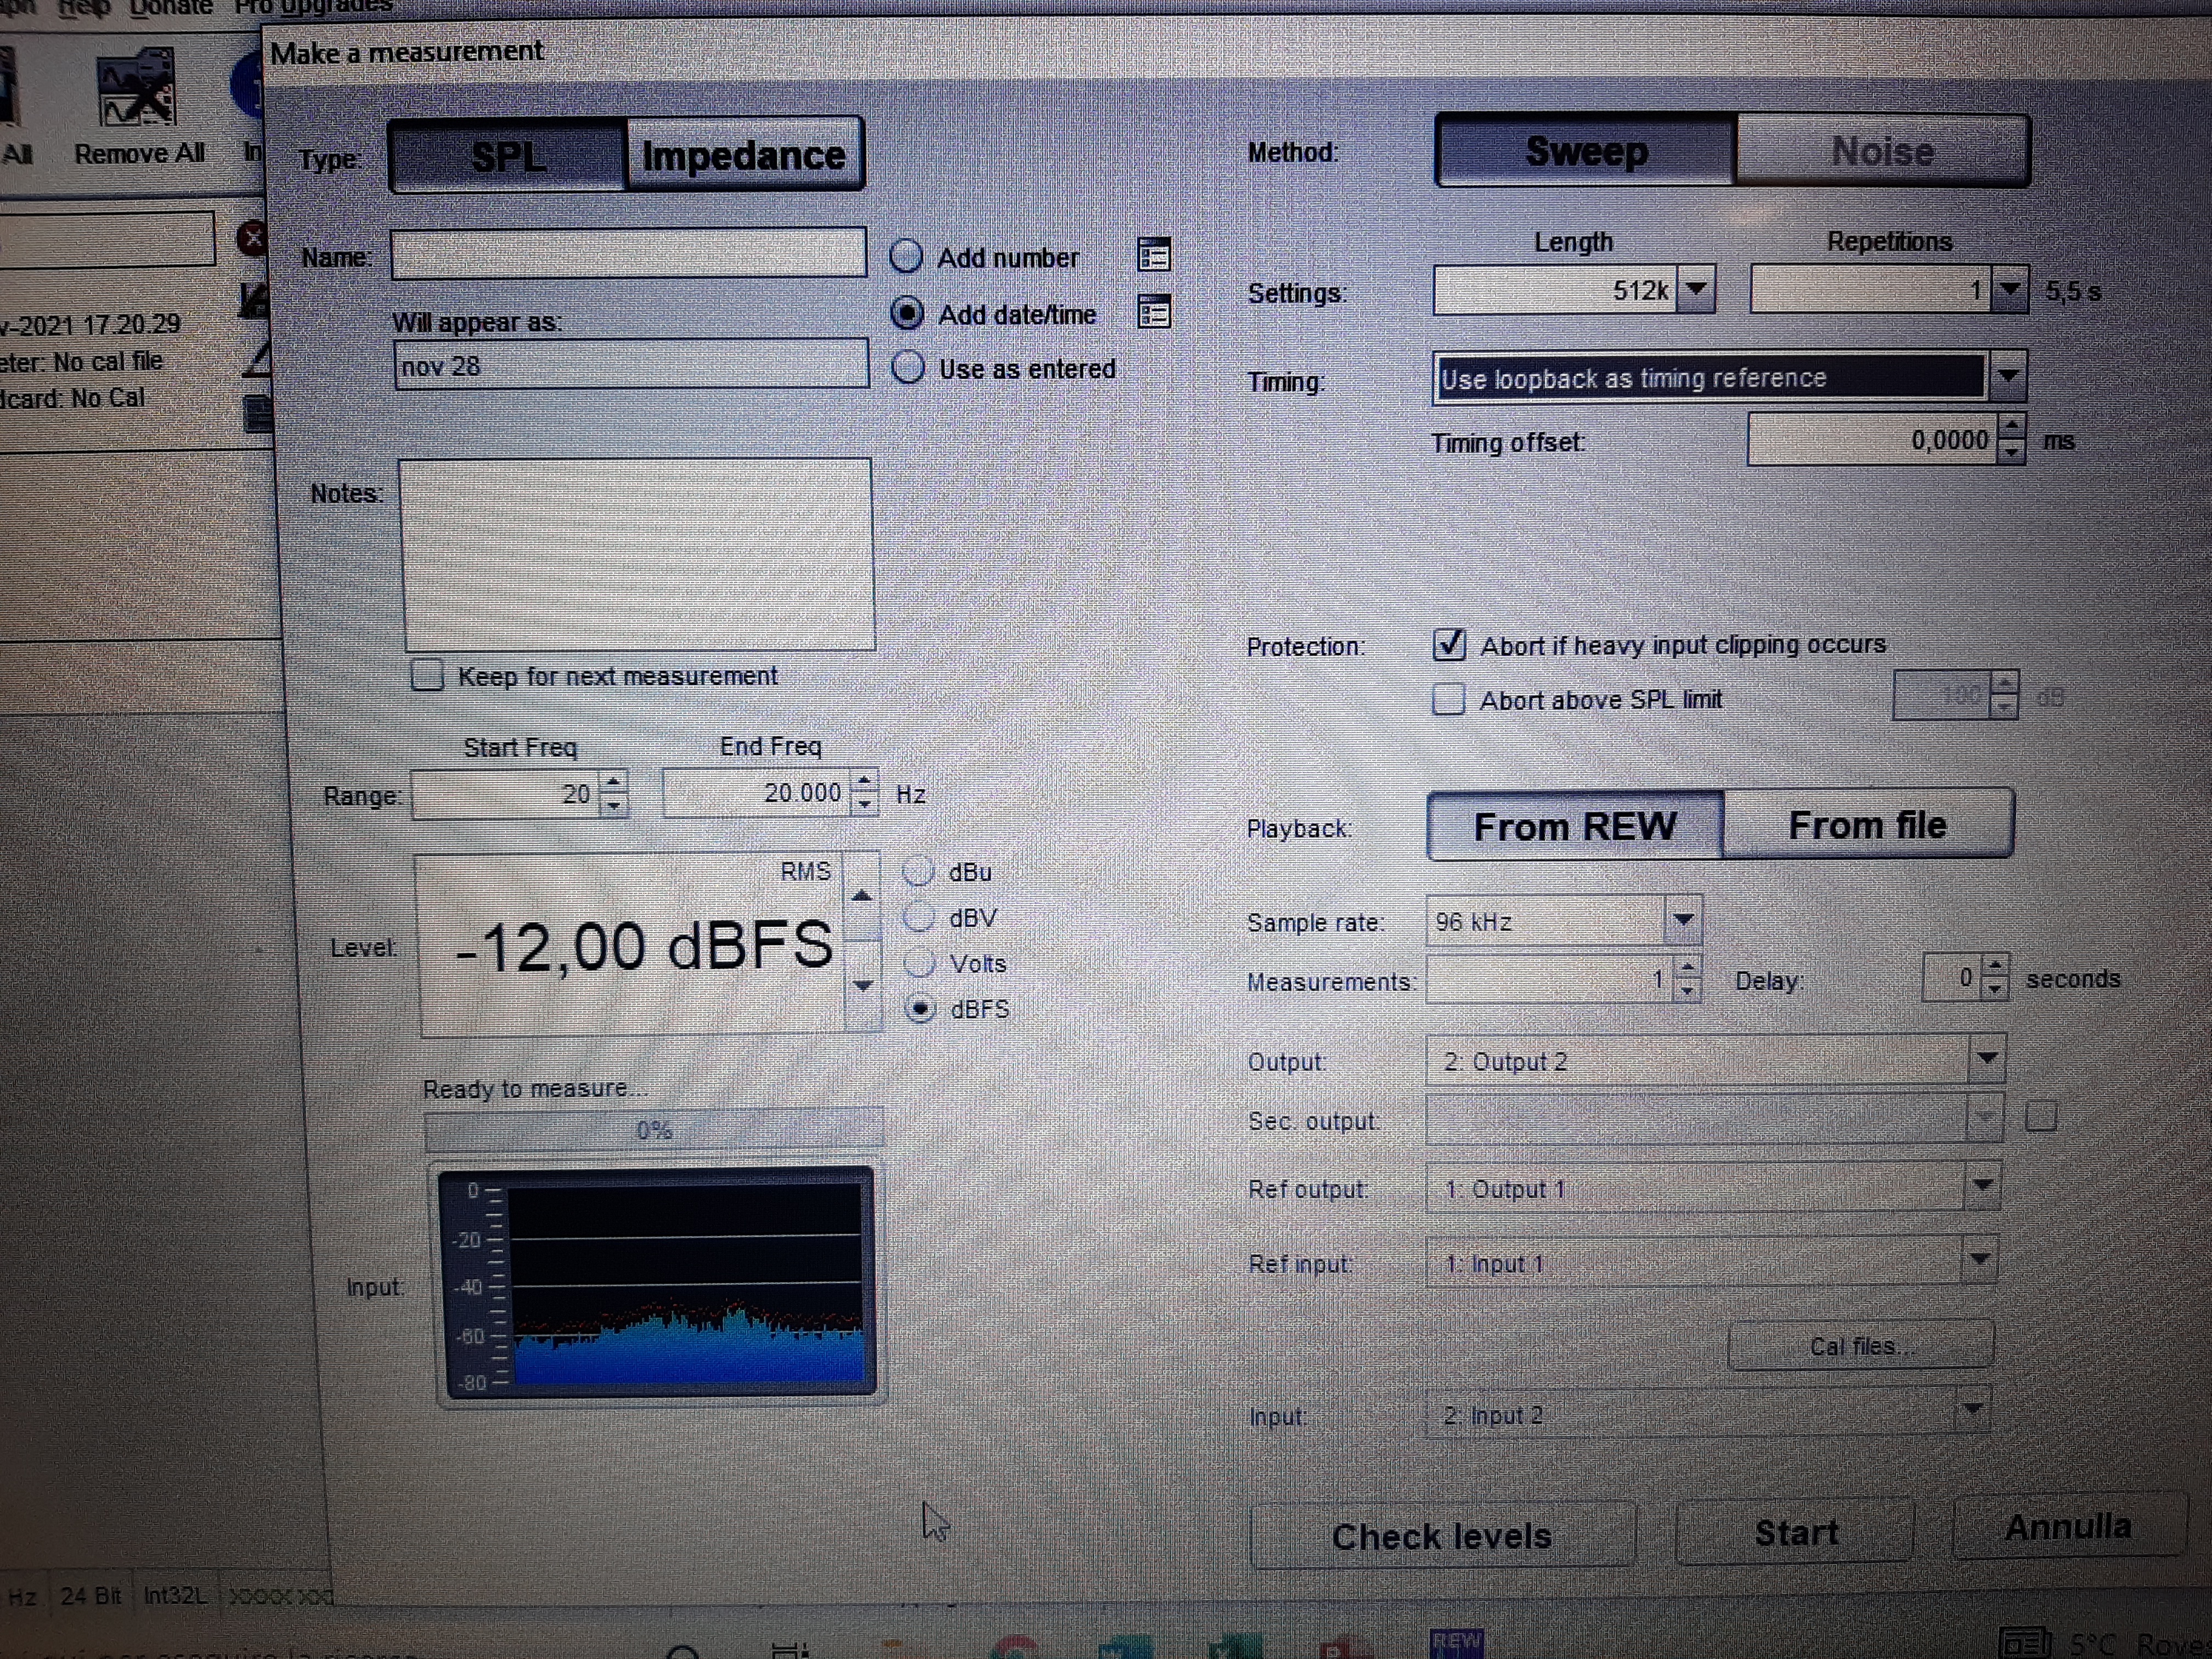Image resolution: width=2212 pixels, height=1659 pixels.
Task: Expand the Output 2 device dropdown
Action: [x=1986, y=1059]
